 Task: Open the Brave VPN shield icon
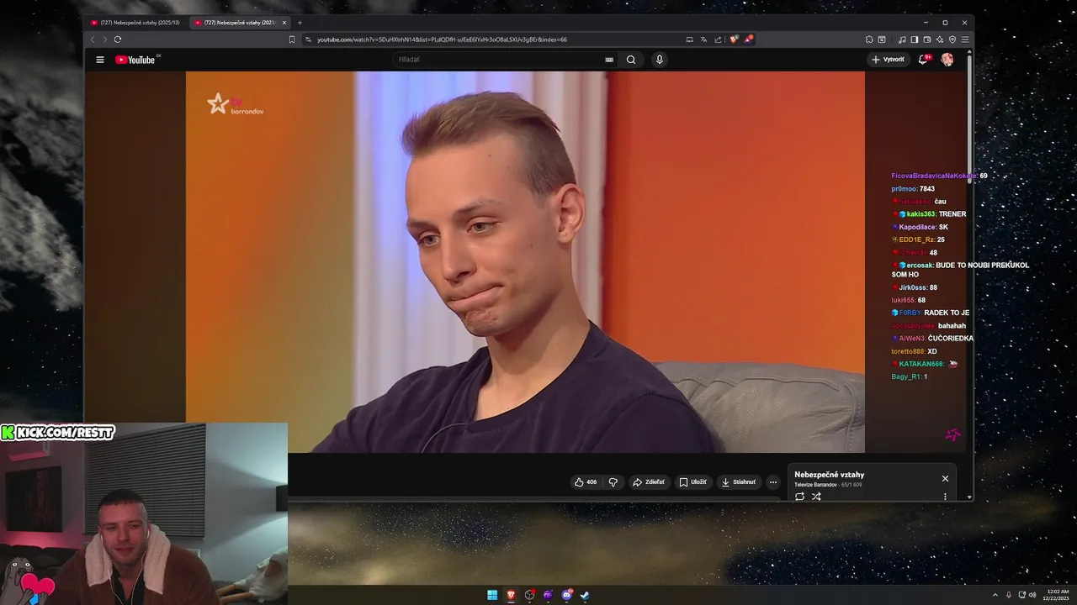click(x=952, y=39)
